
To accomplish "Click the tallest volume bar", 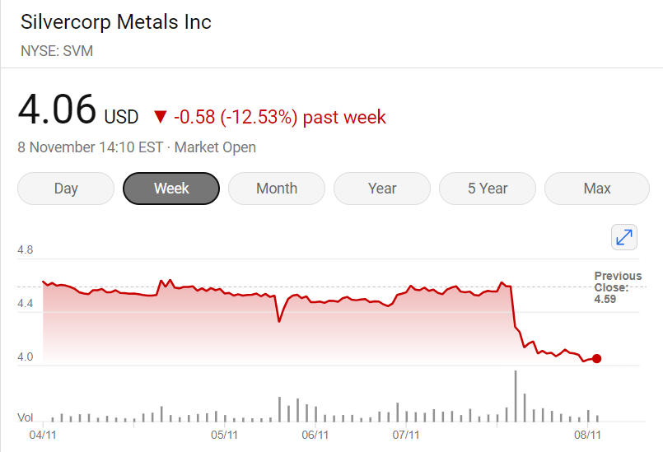I will tap(516, 396).
